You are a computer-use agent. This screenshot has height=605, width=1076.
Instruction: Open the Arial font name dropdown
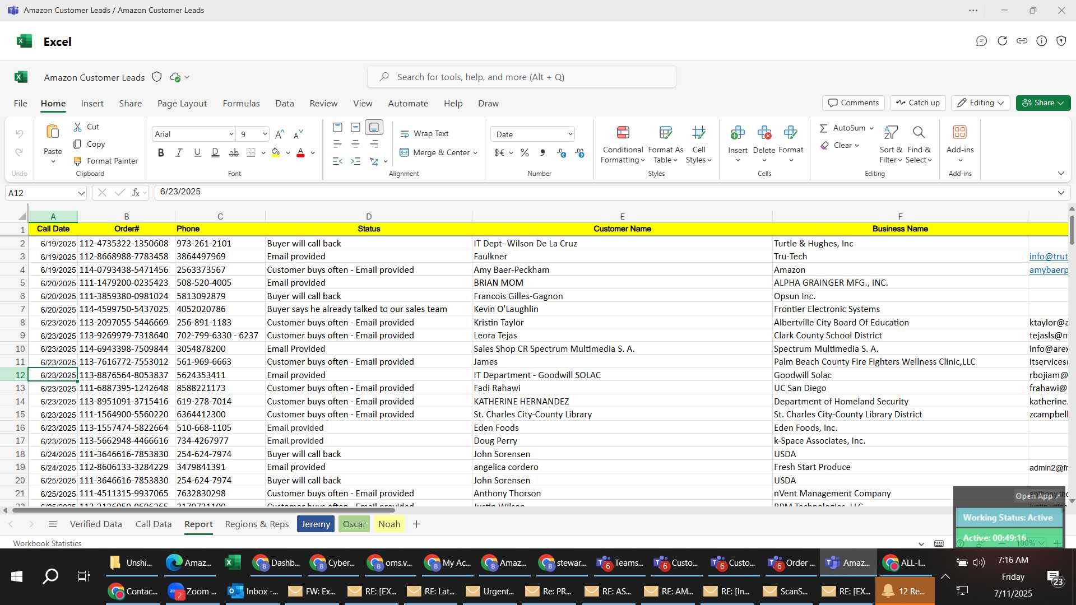(231, 134)
